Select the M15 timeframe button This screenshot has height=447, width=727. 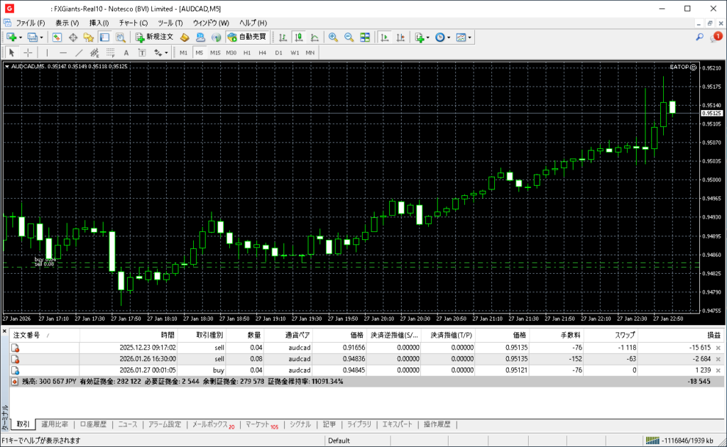(215, 53)
